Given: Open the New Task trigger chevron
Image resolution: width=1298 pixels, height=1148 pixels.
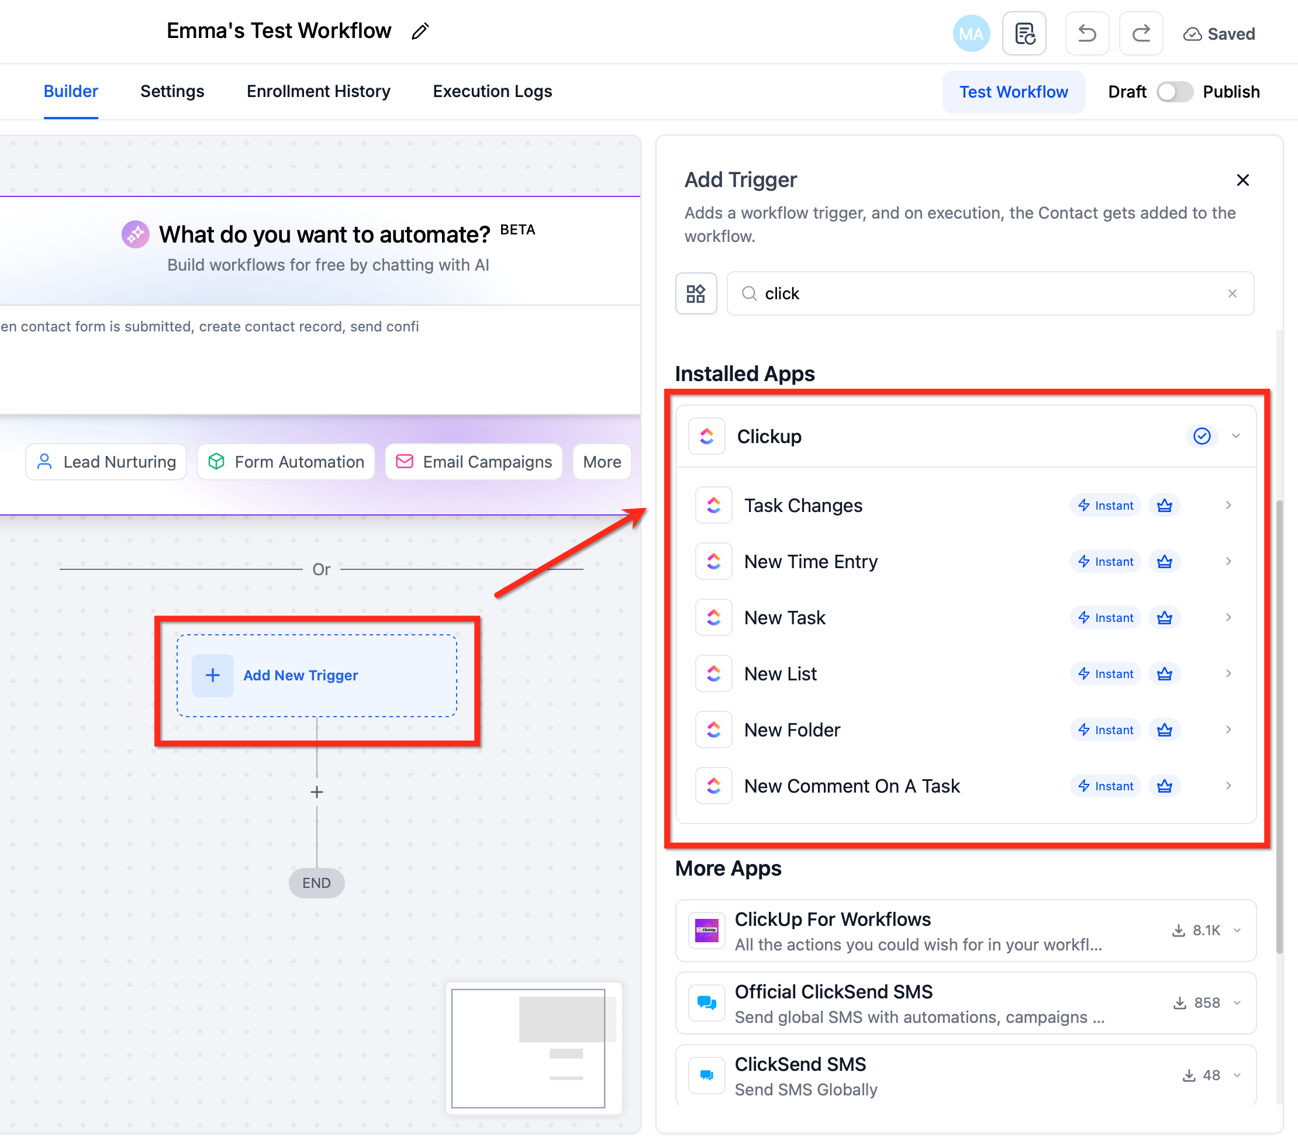Looking at the screenshot, I should point(1228,617).
